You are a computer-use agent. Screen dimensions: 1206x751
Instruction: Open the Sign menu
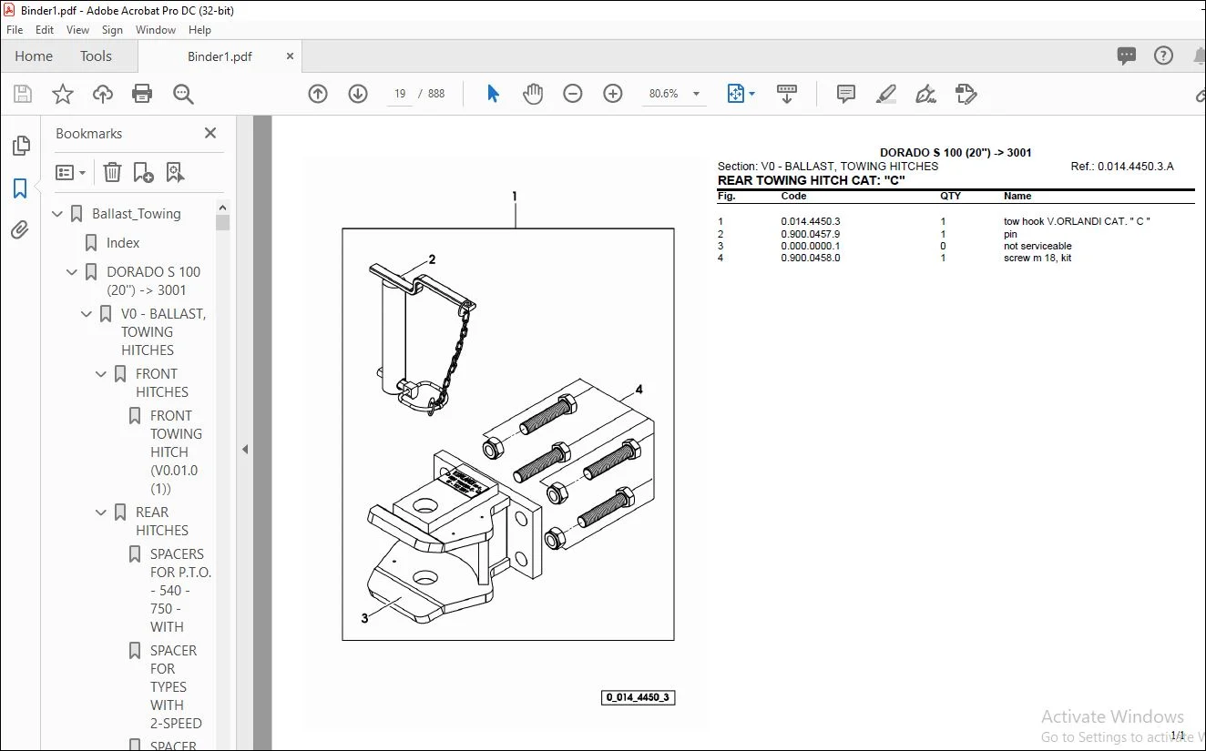tap(112, 30)
